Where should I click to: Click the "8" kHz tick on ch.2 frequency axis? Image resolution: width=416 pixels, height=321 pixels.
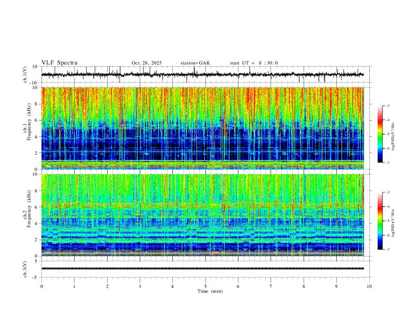pos(37,191)
